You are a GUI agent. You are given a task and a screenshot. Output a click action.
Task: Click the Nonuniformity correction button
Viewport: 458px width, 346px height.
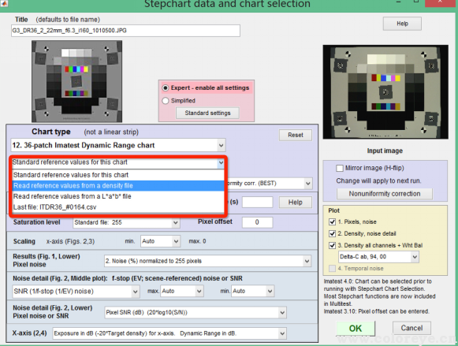[x=385, y=194]
